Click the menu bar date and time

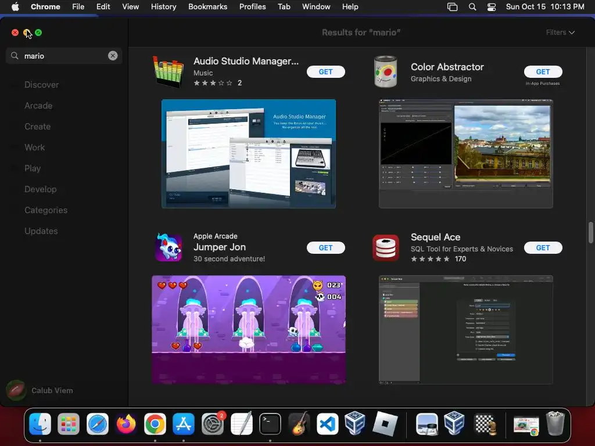[x=545, y=7]
